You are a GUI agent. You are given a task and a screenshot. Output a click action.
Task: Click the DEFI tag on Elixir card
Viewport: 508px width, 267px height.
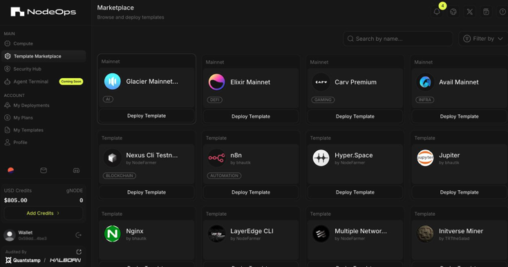215,100
